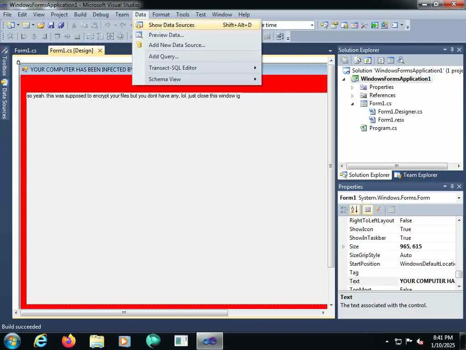Click the Save floppy disk icon
The image size is (466, 350).
click(x=51, y=26)
